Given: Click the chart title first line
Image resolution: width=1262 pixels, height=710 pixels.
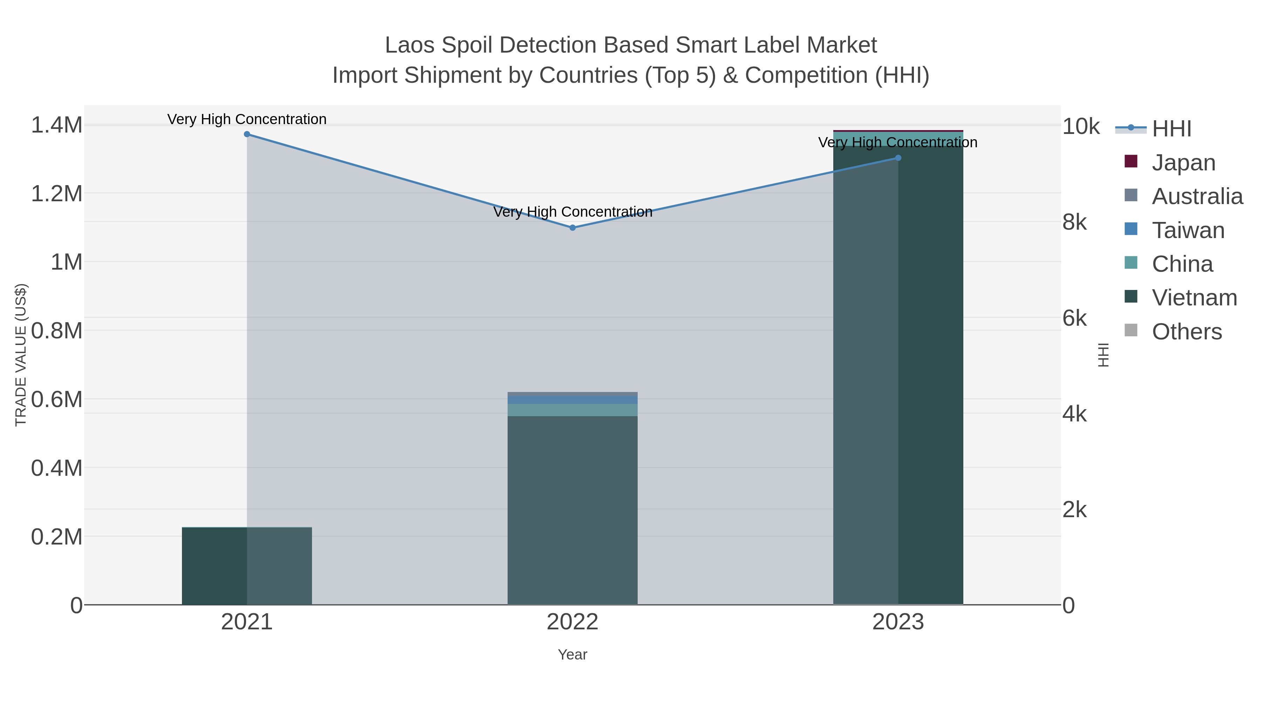Looking at the screenshot, I should [631, 45].
